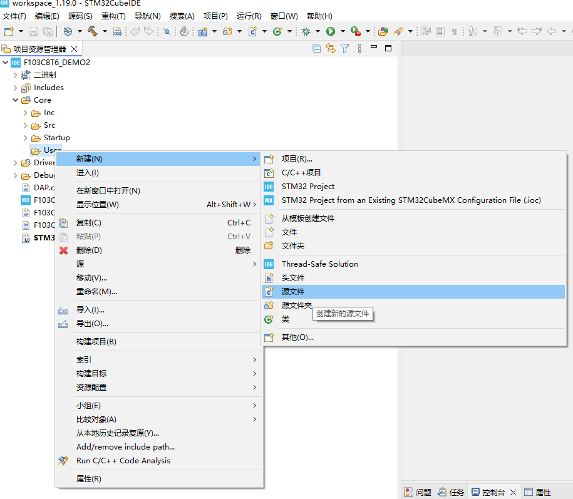Close the 项目资源管理器 tab
The height and width of the screenshot is (499, 573).
coord(74,49)
